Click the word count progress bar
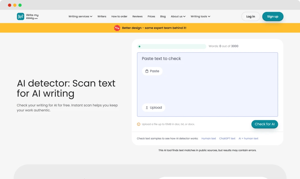The width and height of the screenshot is (300, 179). 171,46
